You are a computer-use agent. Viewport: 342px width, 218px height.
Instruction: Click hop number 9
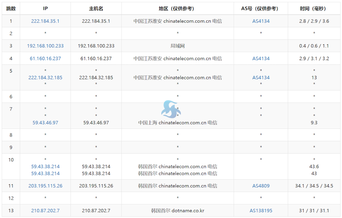pyautogui.click(x=11, y=148)
